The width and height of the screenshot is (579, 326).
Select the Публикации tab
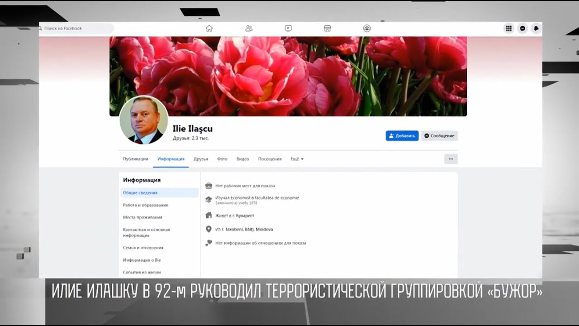135,159
